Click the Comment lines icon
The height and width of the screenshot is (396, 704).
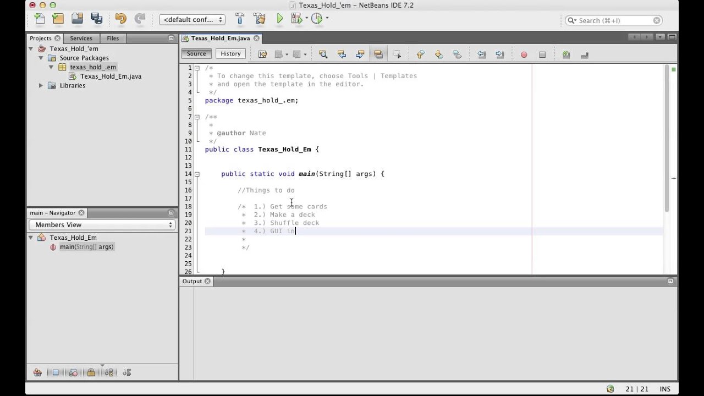click(566, 54)
